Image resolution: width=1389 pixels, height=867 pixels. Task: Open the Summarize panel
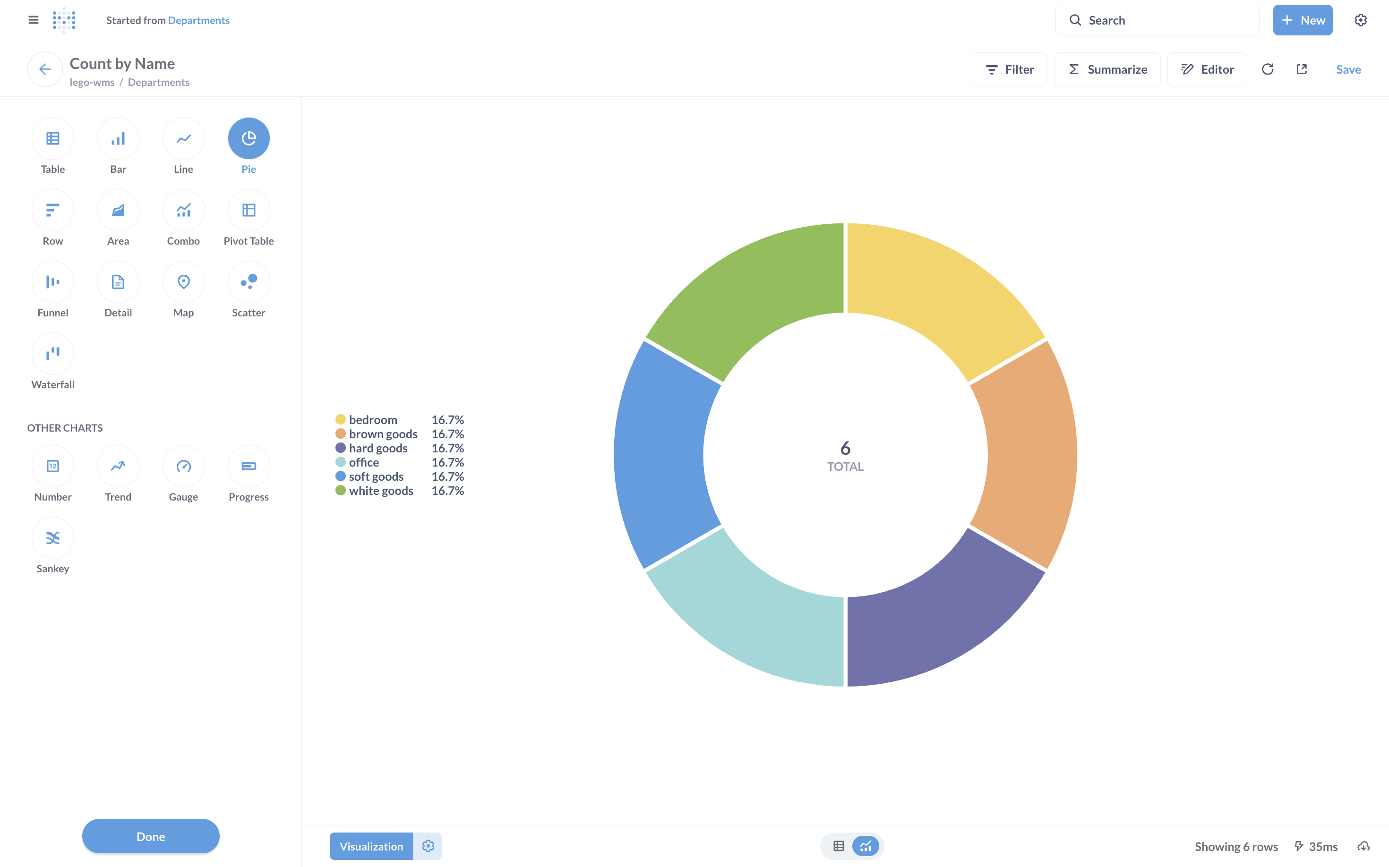tap(1107, 69)
